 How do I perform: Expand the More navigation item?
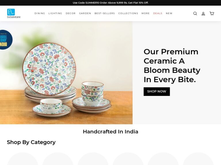[x=145, y=13]
